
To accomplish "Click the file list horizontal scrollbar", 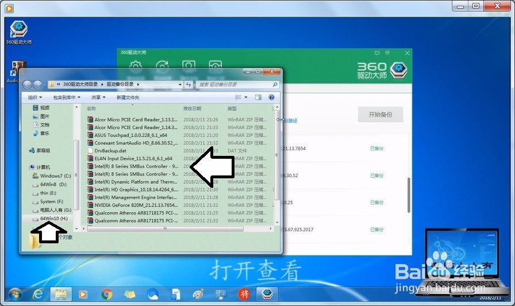I will click(166, 228).
